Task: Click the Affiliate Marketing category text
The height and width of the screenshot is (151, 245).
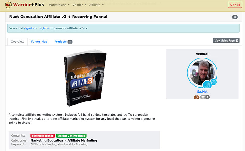Action: [x=82, y=140]
